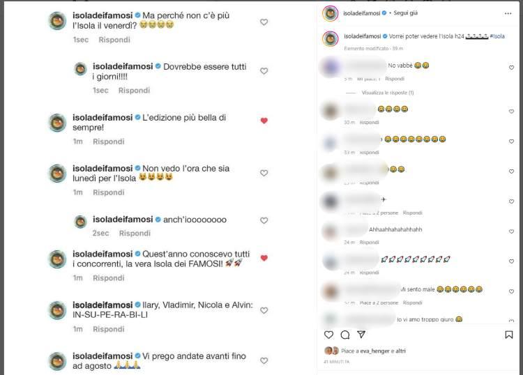Unlike the "L'edizione più bella di sempre" comment
The height and width of the screenshot is (375, 523).
tap(264, 121)
